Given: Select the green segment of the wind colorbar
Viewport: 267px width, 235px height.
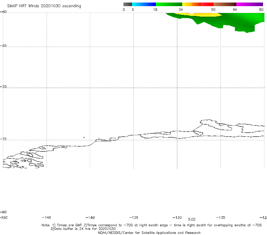Looking at the screenshot, I should (x=169, y=4).
